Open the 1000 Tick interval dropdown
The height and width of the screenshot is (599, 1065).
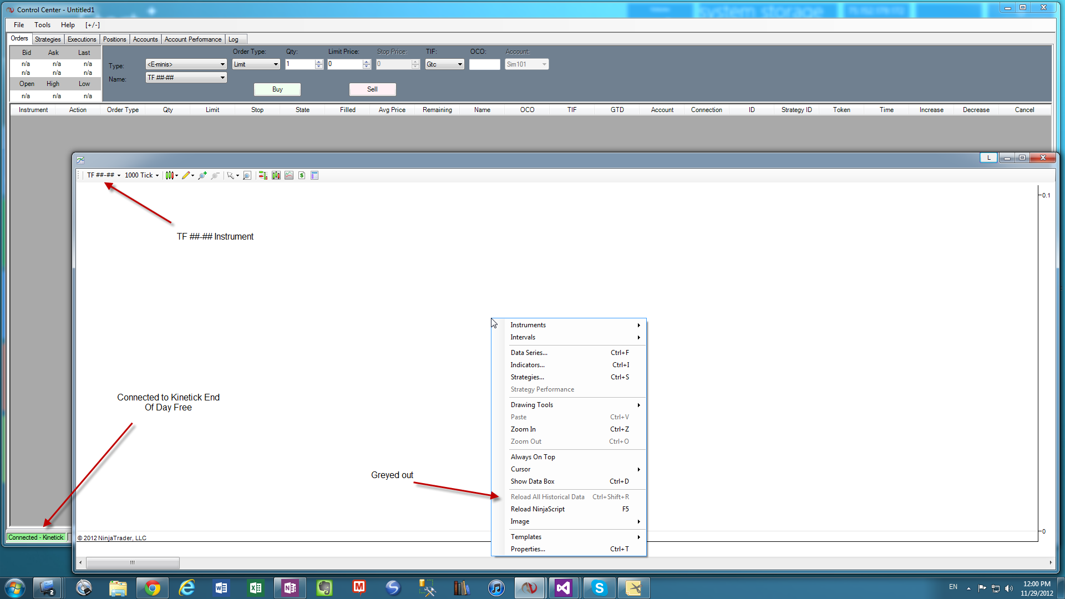point(141,175)
